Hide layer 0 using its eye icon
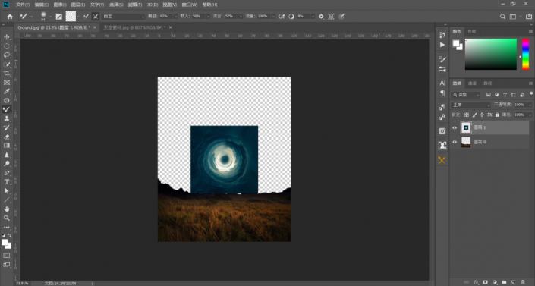Image resolution: width=535 pixels, height=286 pixels. pyautogui.click(x=455, y=142)
